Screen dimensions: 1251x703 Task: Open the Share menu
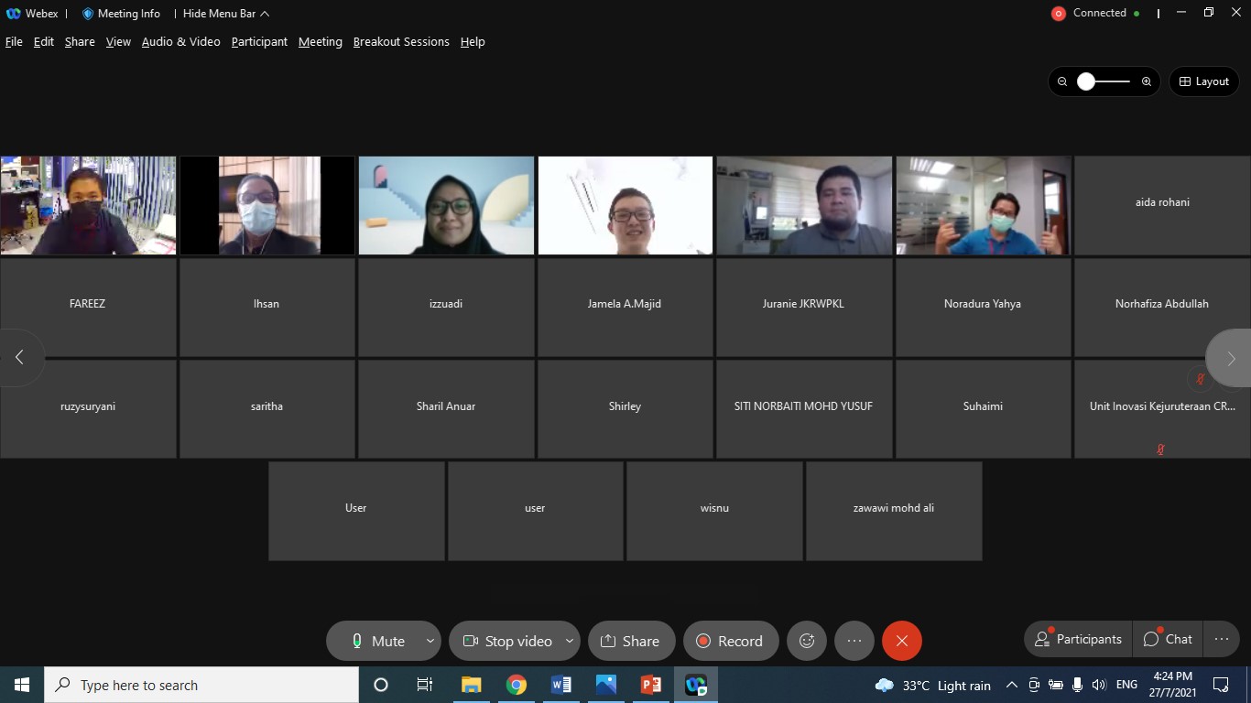[x=80, y=42]
